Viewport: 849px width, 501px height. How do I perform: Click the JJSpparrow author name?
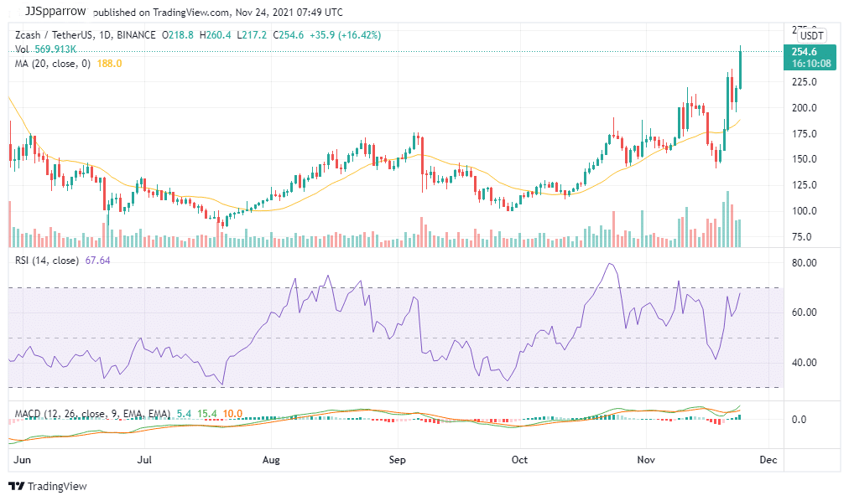pyautogui.click(x=55, y=12)
